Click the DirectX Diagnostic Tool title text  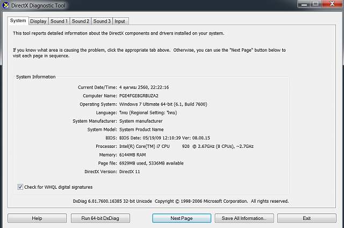tap(38, 5)
